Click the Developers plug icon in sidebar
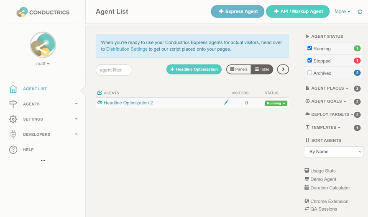The image size is (368, 217). [13, 134]
